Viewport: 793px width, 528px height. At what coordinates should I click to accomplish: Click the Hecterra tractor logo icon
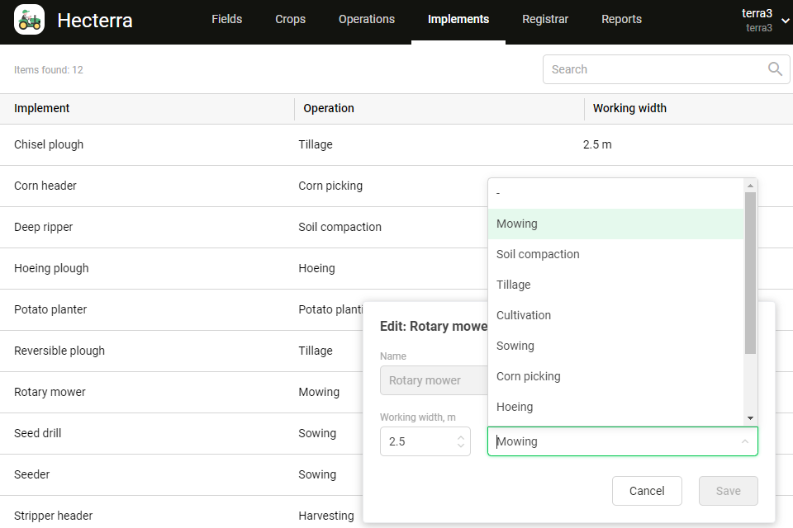(x=30, y=20)
